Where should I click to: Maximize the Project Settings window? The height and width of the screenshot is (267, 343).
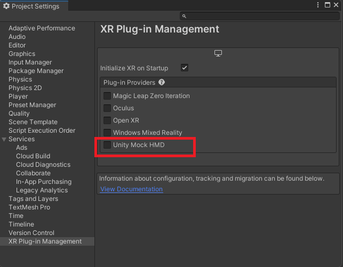pyautogui.click(x=328, y=5)
